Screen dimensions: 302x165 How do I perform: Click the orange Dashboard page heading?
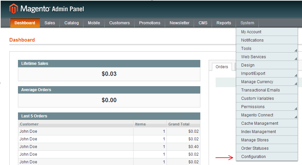(x=22, y=40)
